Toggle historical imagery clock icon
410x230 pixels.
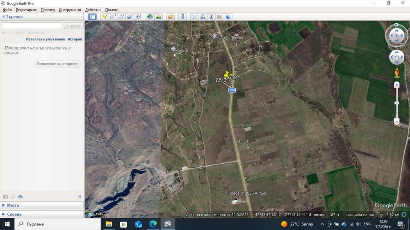[150, 17]
